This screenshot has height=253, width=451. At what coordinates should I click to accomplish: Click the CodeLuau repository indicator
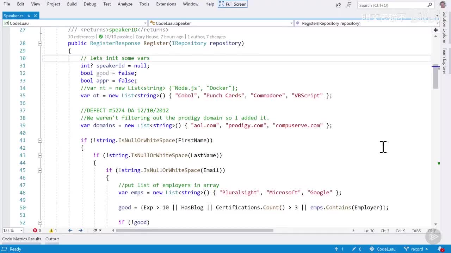(x=383, y=249)
